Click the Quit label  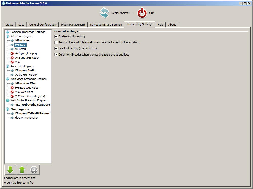[152, 13]
